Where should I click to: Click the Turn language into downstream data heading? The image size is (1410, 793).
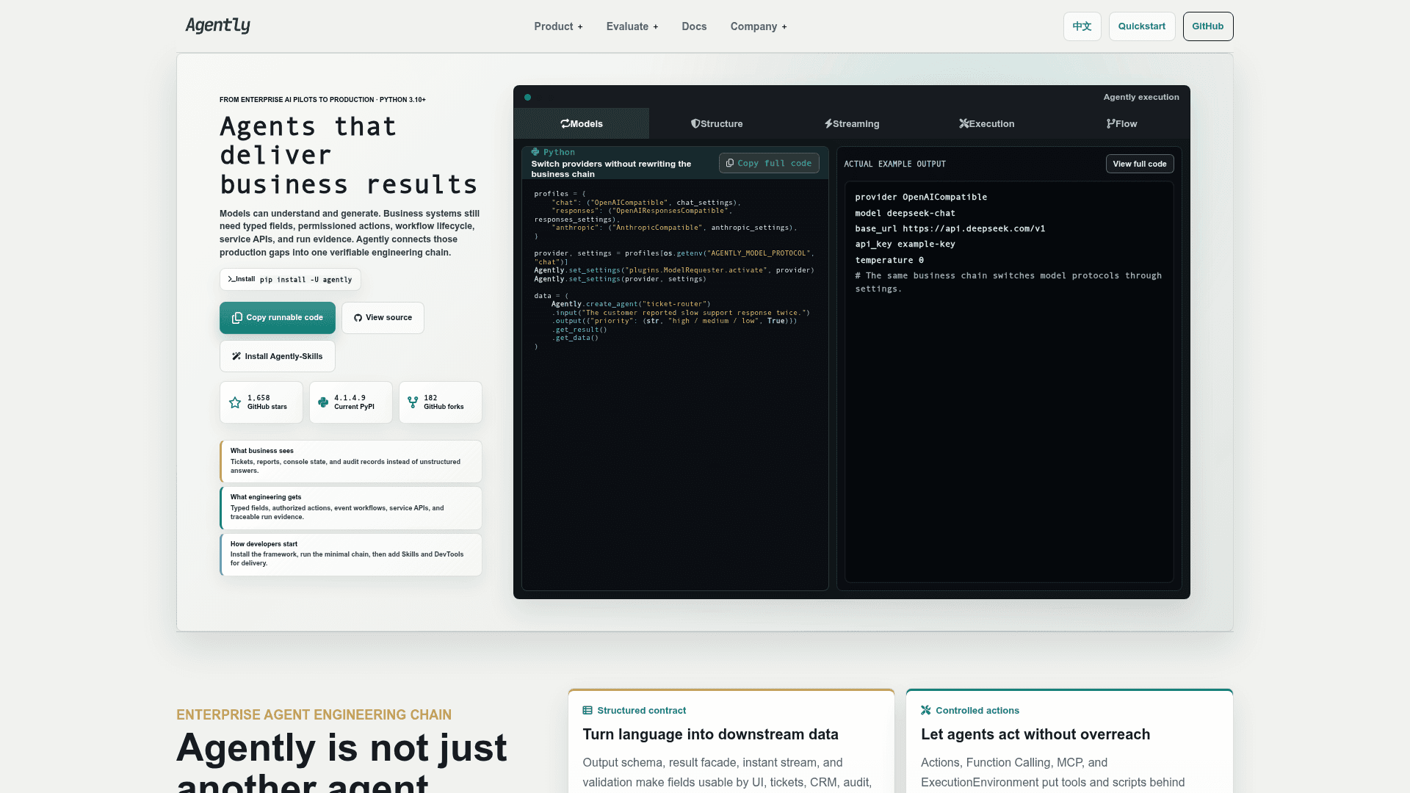(x=710, y=734)
